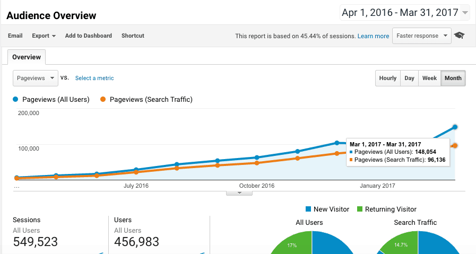The height and width of the screenshot is (254, 476).
Task: Click the Email button
Action: [x=15, y=36]
